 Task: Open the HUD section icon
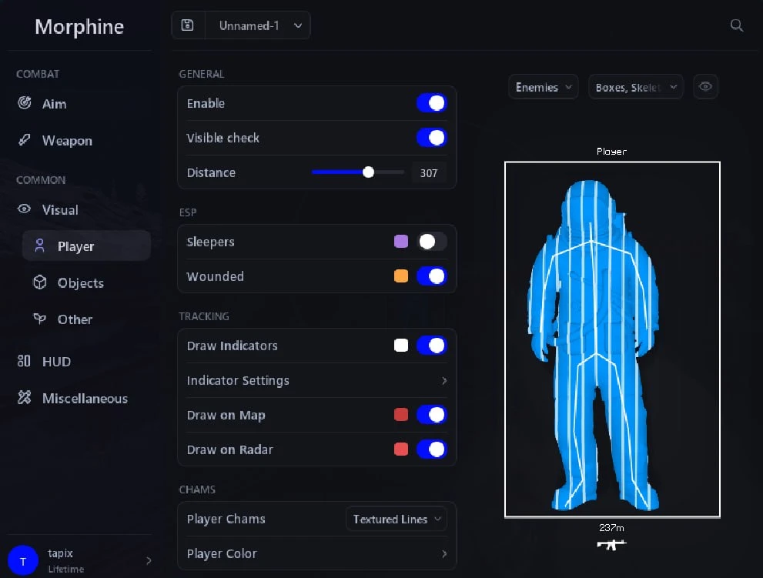coord(24,361)
